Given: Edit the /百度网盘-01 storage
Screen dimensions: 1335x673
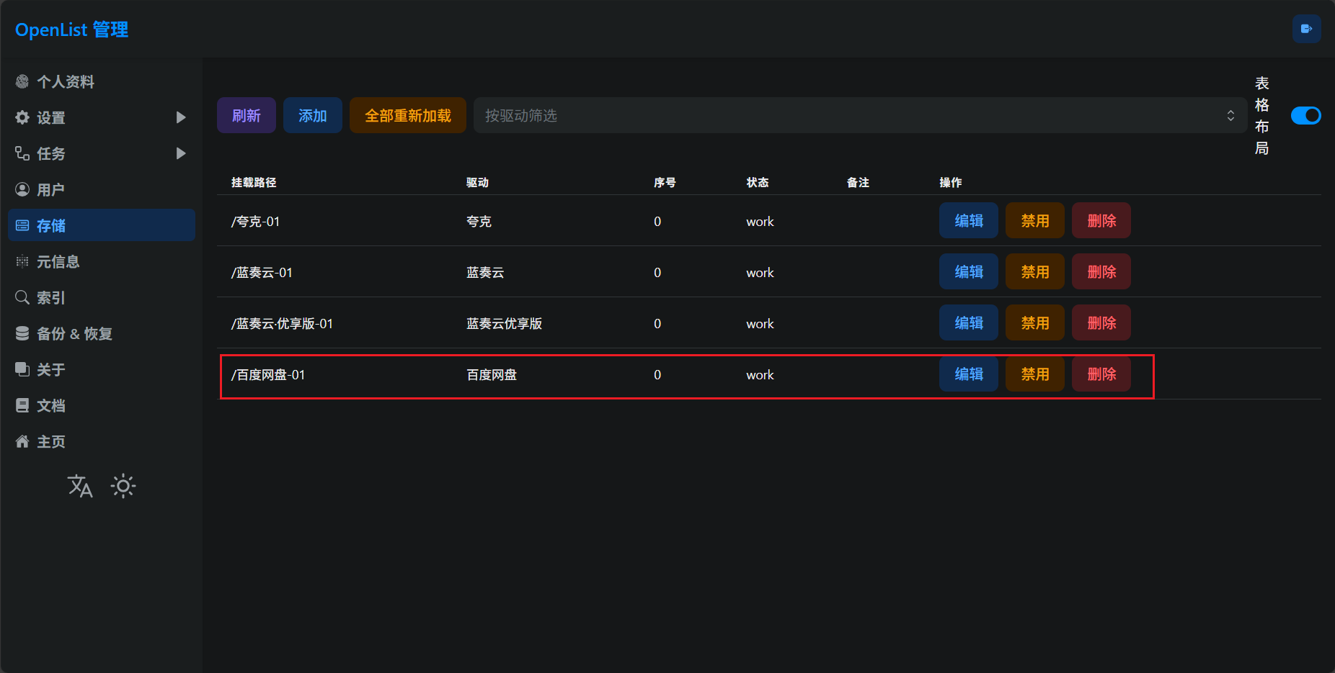Looking at the screenshot, I should [968, 374].
